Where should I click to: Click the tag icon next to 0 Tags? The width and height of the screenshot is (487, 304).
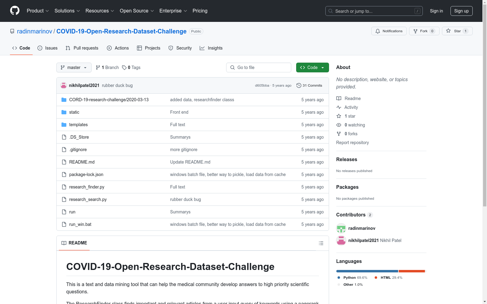point(124,67)
